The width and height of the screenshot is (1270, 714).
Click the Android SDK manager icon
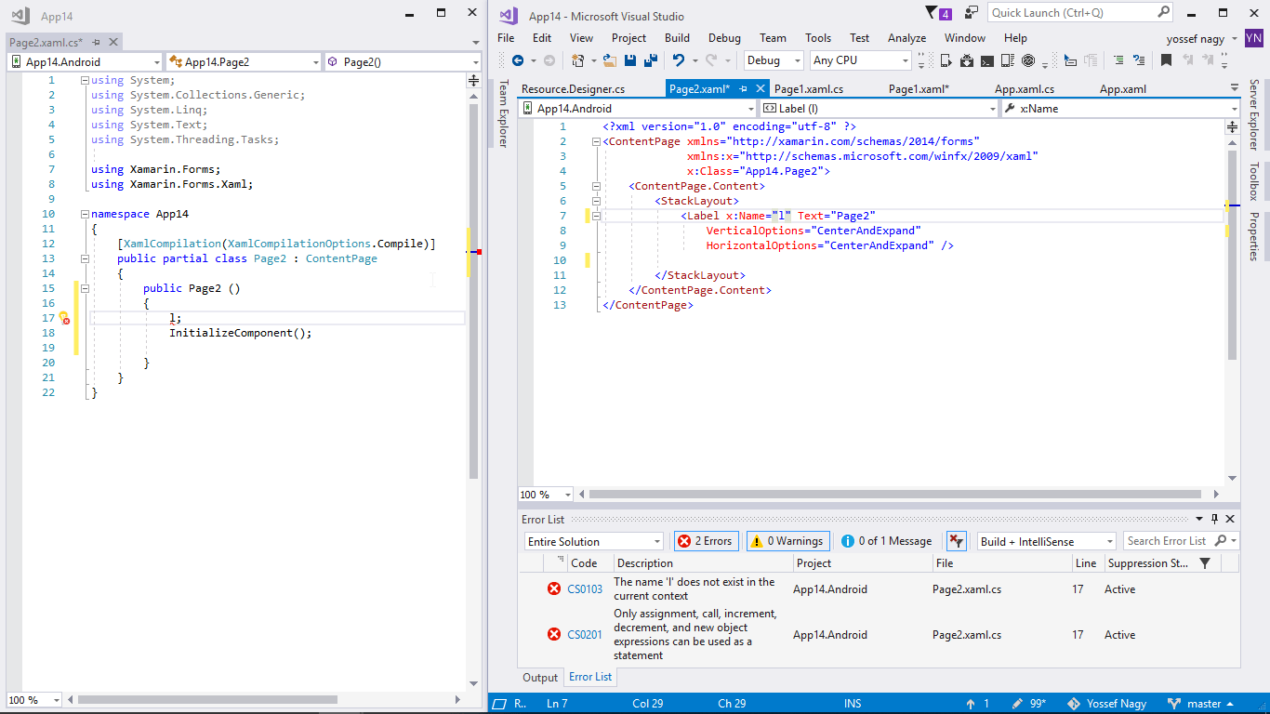(967, 60)
